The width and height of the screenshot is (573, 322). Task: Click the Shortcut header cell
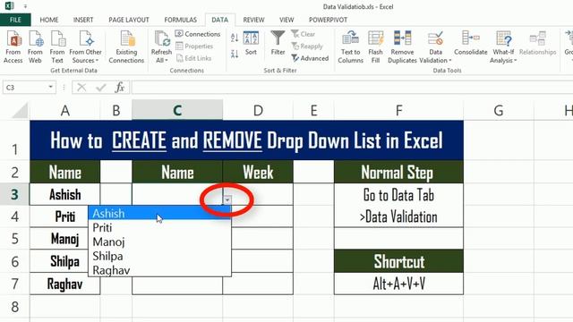click(398, 261)
